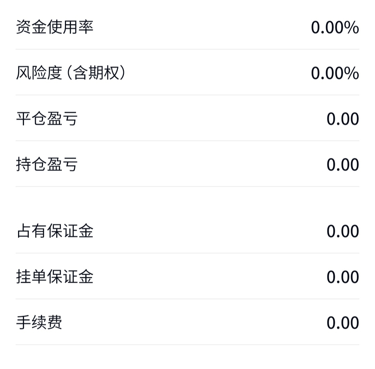Tap the 风险度 0.00% value
The height and width of the screenshot is (369, 375).
click(335, 73)
